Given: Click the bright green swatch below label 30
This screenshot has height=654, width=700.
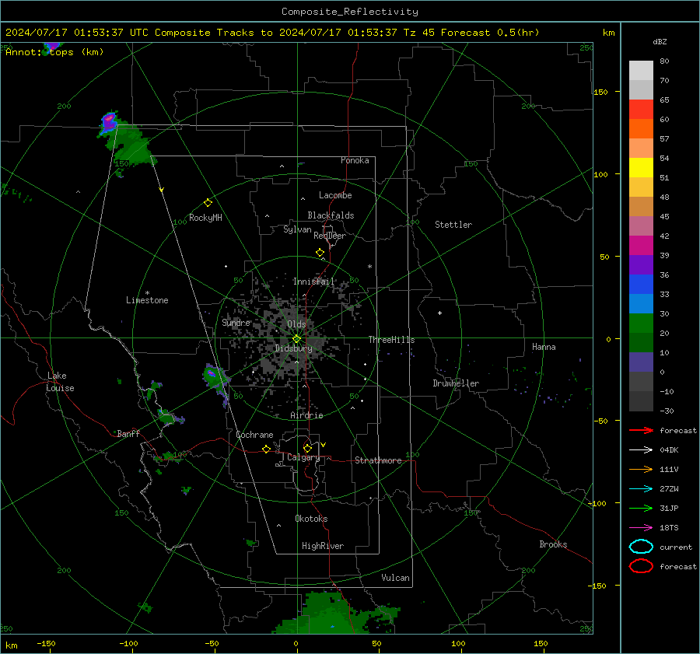Looking at the screenshot, I should pyautogui.click(x=641, y=324).
